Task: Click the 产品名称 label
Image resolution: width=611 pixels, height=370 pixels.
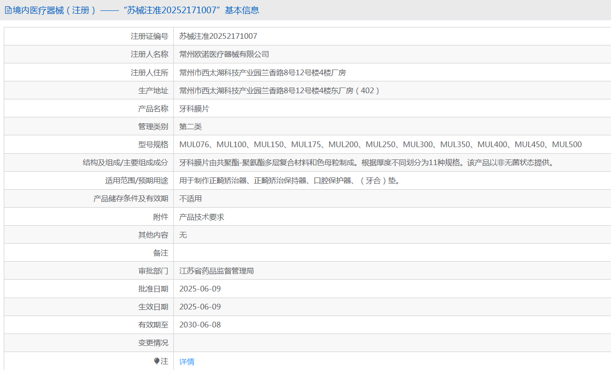Action: click(x=153, y=108)
